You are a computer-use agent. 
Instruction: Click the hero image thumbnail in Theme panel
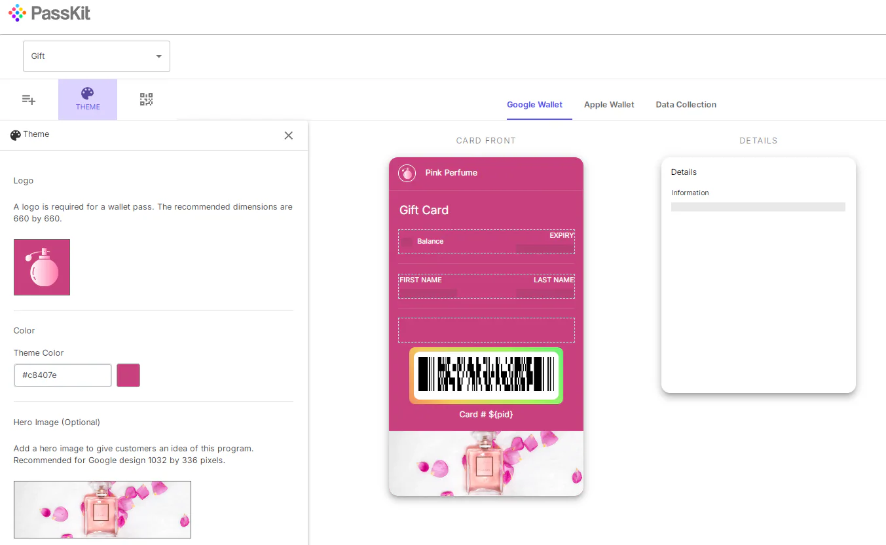102,510
